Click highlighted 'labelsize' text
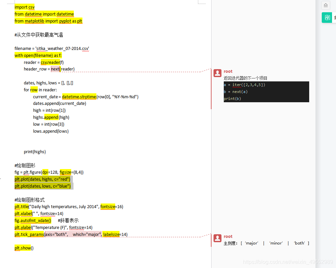This screenshot has height=268, width=336. coord(111,234)
